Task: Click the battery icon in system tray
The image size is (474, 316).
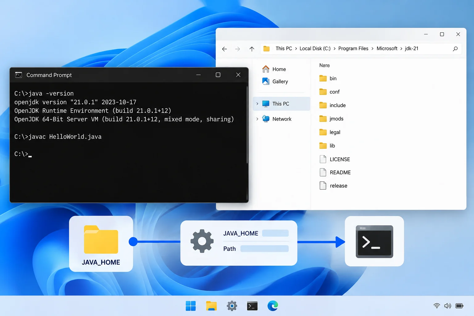Action: pos(459,306)
